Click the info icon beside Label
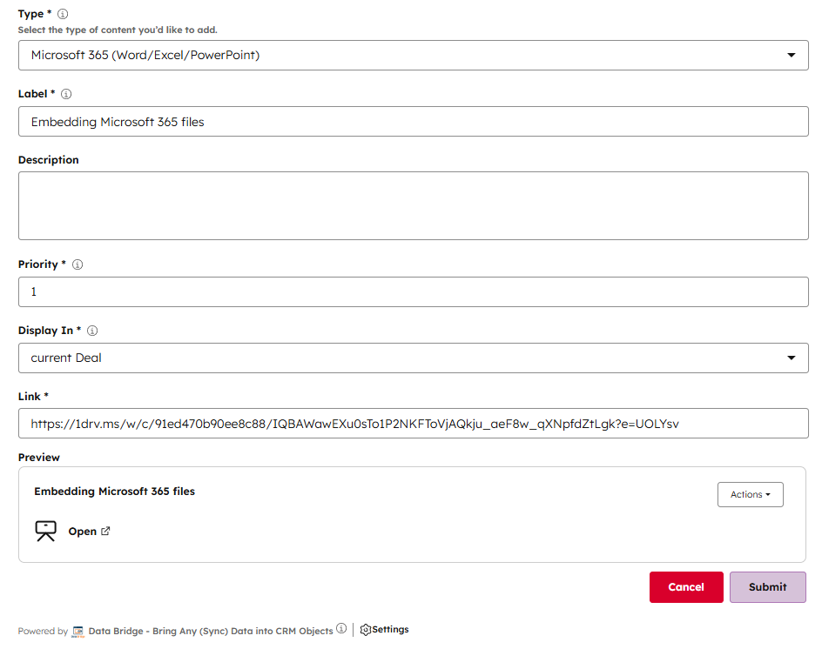This screenshot has width=822, height=649. tap(67, 94)
